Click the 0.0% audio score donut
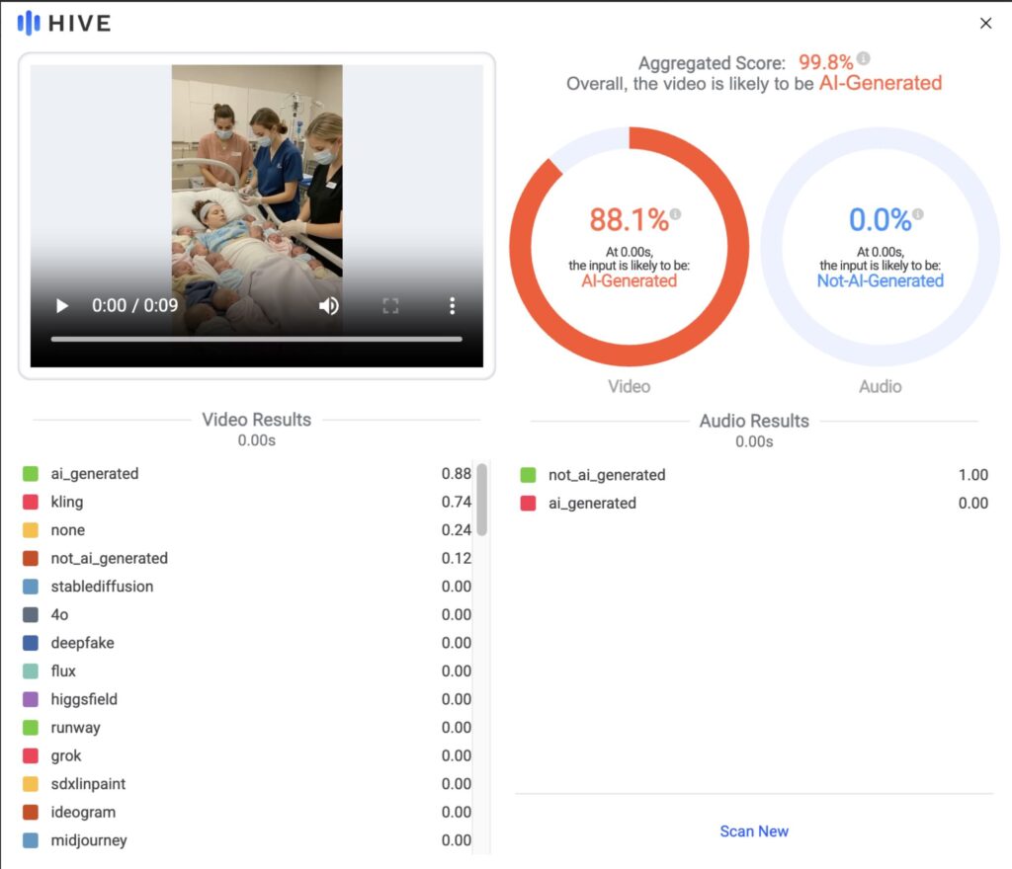The height and width of the screenshot is (869, 1012). [x=881, y=247]
